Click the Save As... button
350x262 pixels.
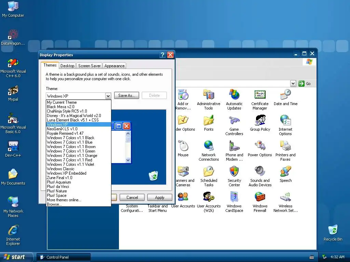point(126,96)
